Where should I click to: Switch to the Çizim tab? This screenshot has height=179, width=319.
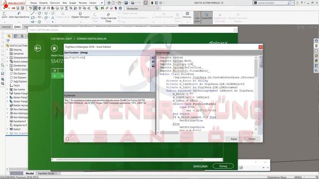(x=17, y=27)
